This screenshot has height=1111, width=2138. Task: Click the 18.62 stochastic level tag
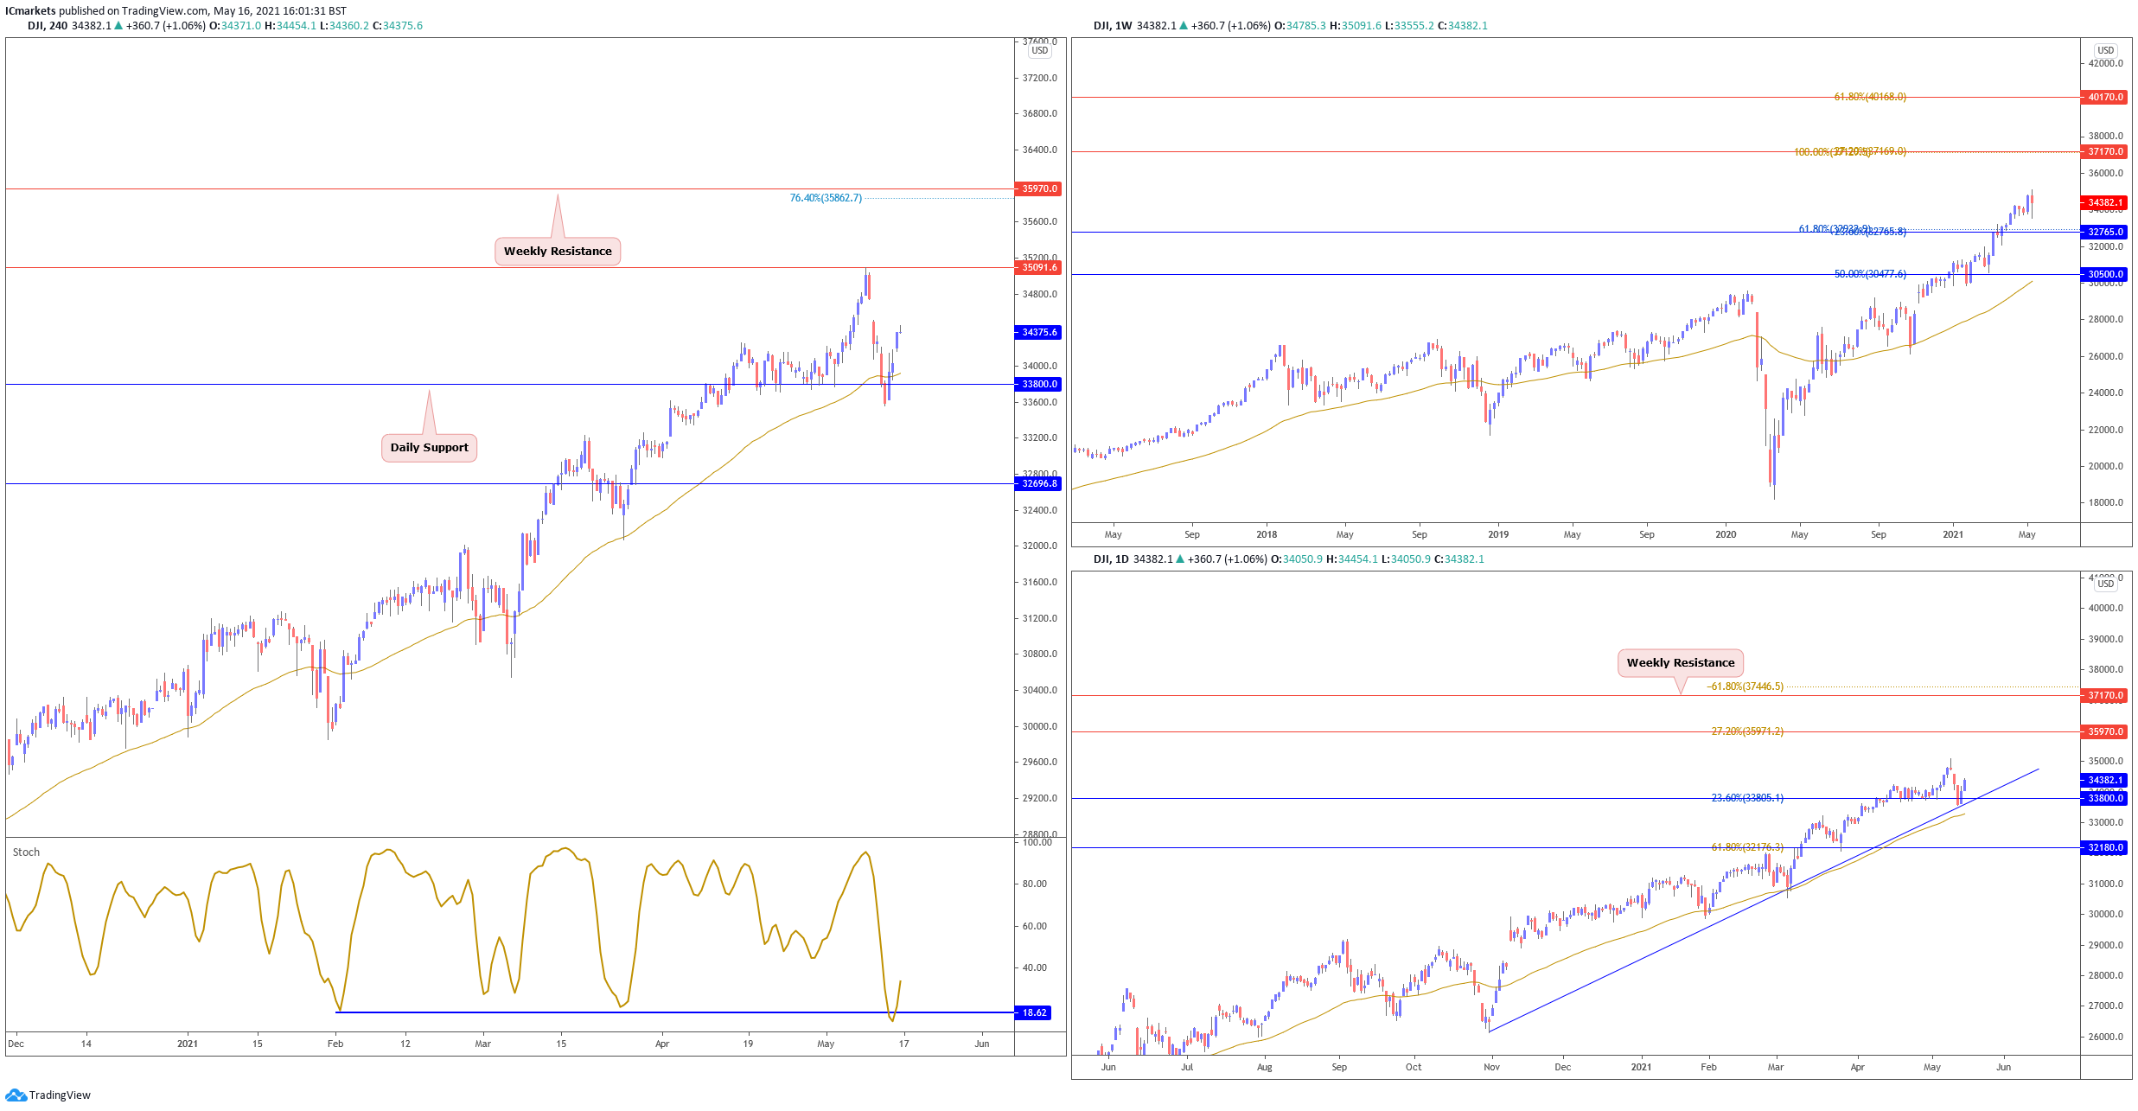coord(1034,1012)
